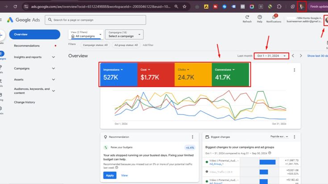Open Notifications bell icon
The height and width of the screenshot is (184, 328).
[x=274, y=17]
